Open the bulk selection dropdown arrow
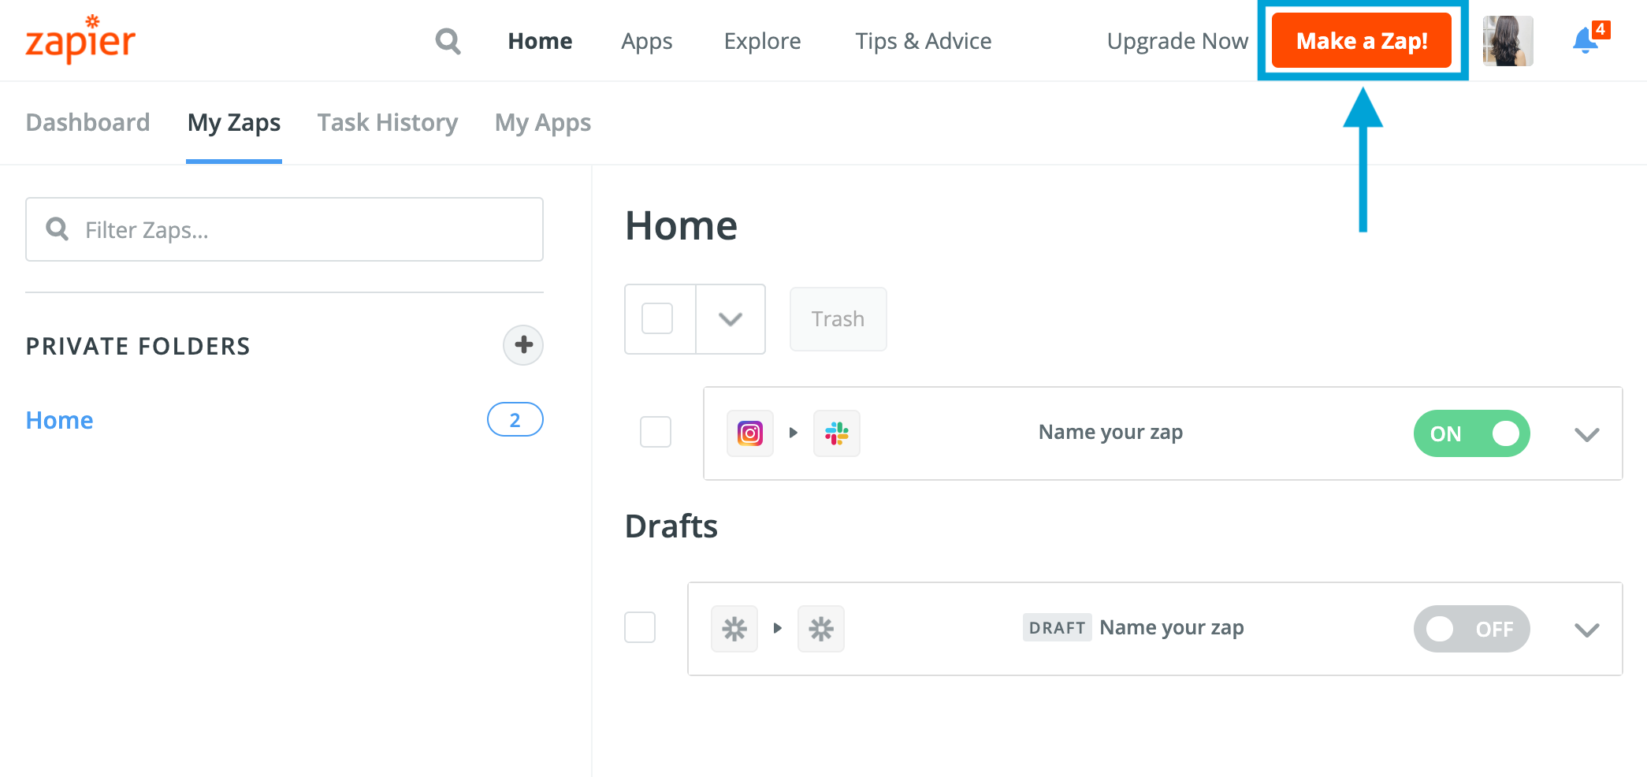The width and height of the screenshot is (1647, 777). 731,319
